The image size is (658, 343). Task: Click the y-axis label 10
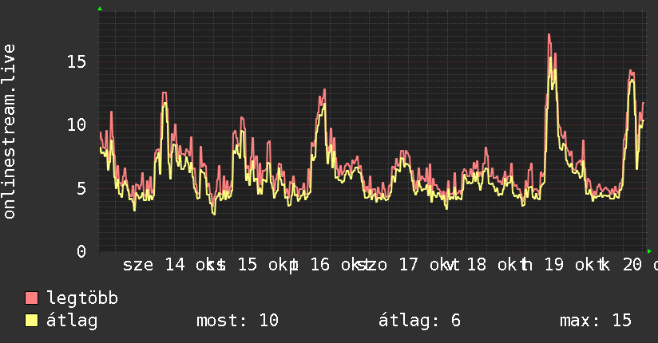pyautogui.click(x=77, y=124)
